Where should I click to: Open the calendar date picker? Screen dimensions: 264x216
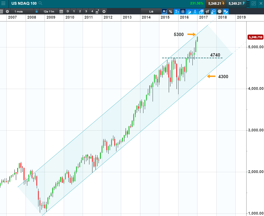61,12
